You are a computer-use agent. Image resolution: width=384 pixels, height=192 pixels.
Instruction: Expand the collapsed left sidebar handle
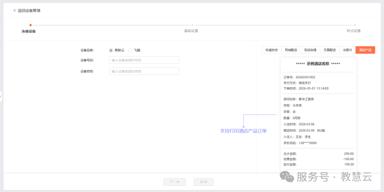(x=1, y=97)
